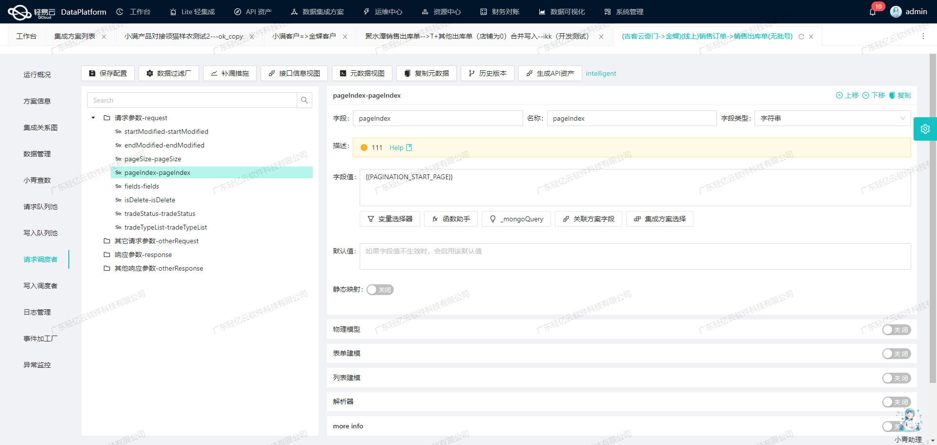Viewport: 937px width, 445px height.
Task: Click the Help link in the description row
Action: [397, 148]
